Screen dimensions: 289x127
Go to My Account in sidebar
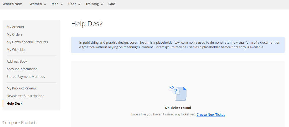click(x=16, y=27)
